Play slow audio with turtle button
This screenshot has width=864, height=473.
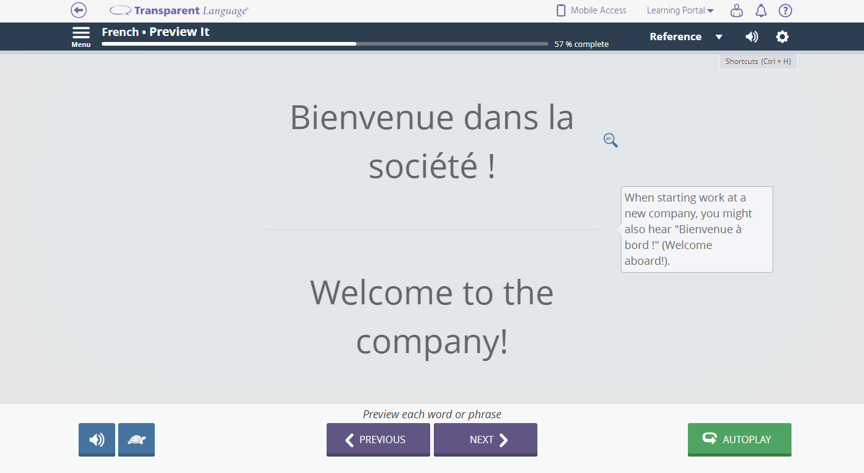[x=136, y=440]
